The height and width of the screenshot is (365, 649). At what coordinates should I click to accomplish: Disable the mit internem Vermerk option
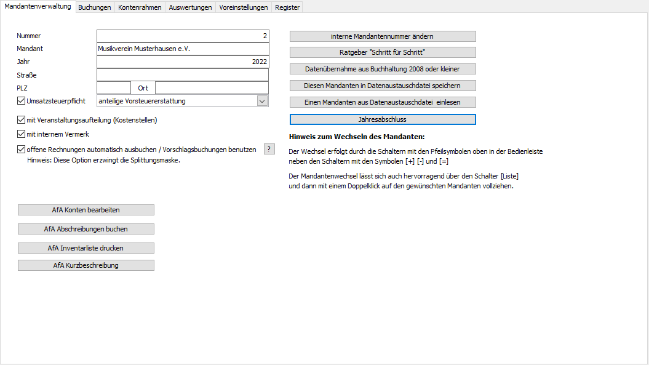coord(21,134)
